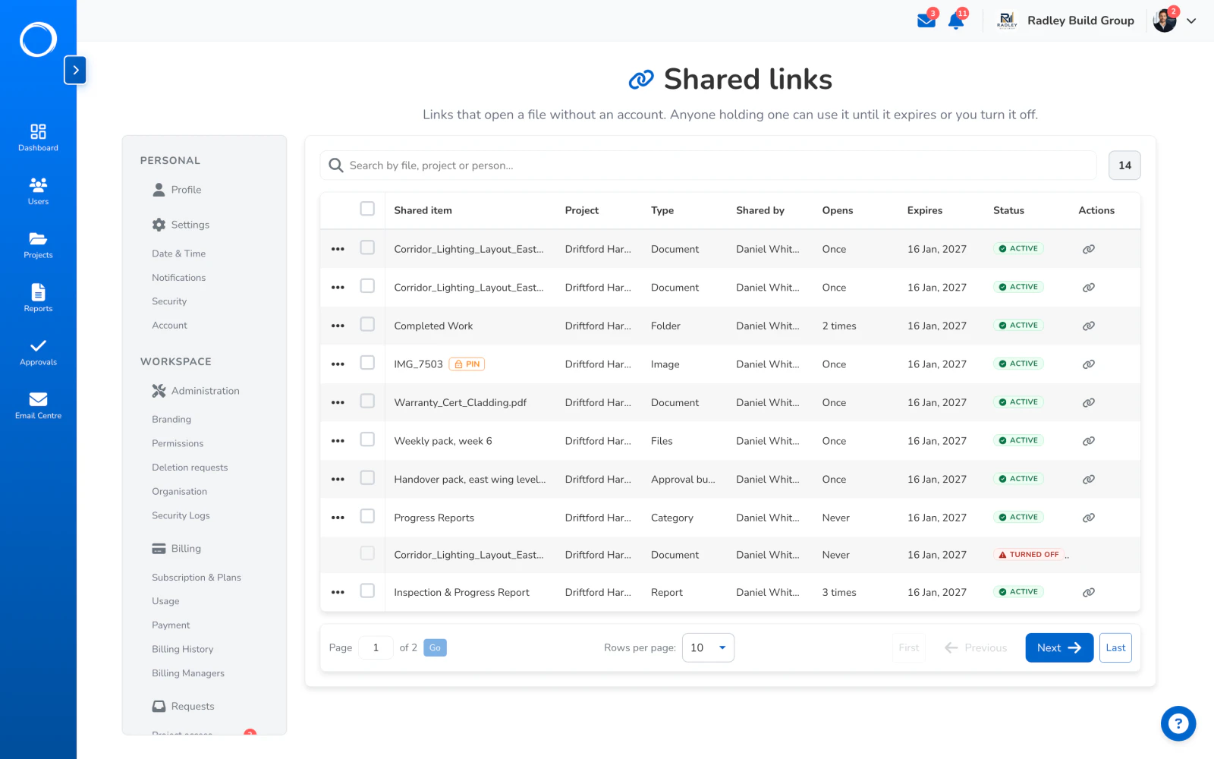This screenshot has height=759, width=1214.
Task: Click the user avatar in header
Action: [x=1164, y=20]
